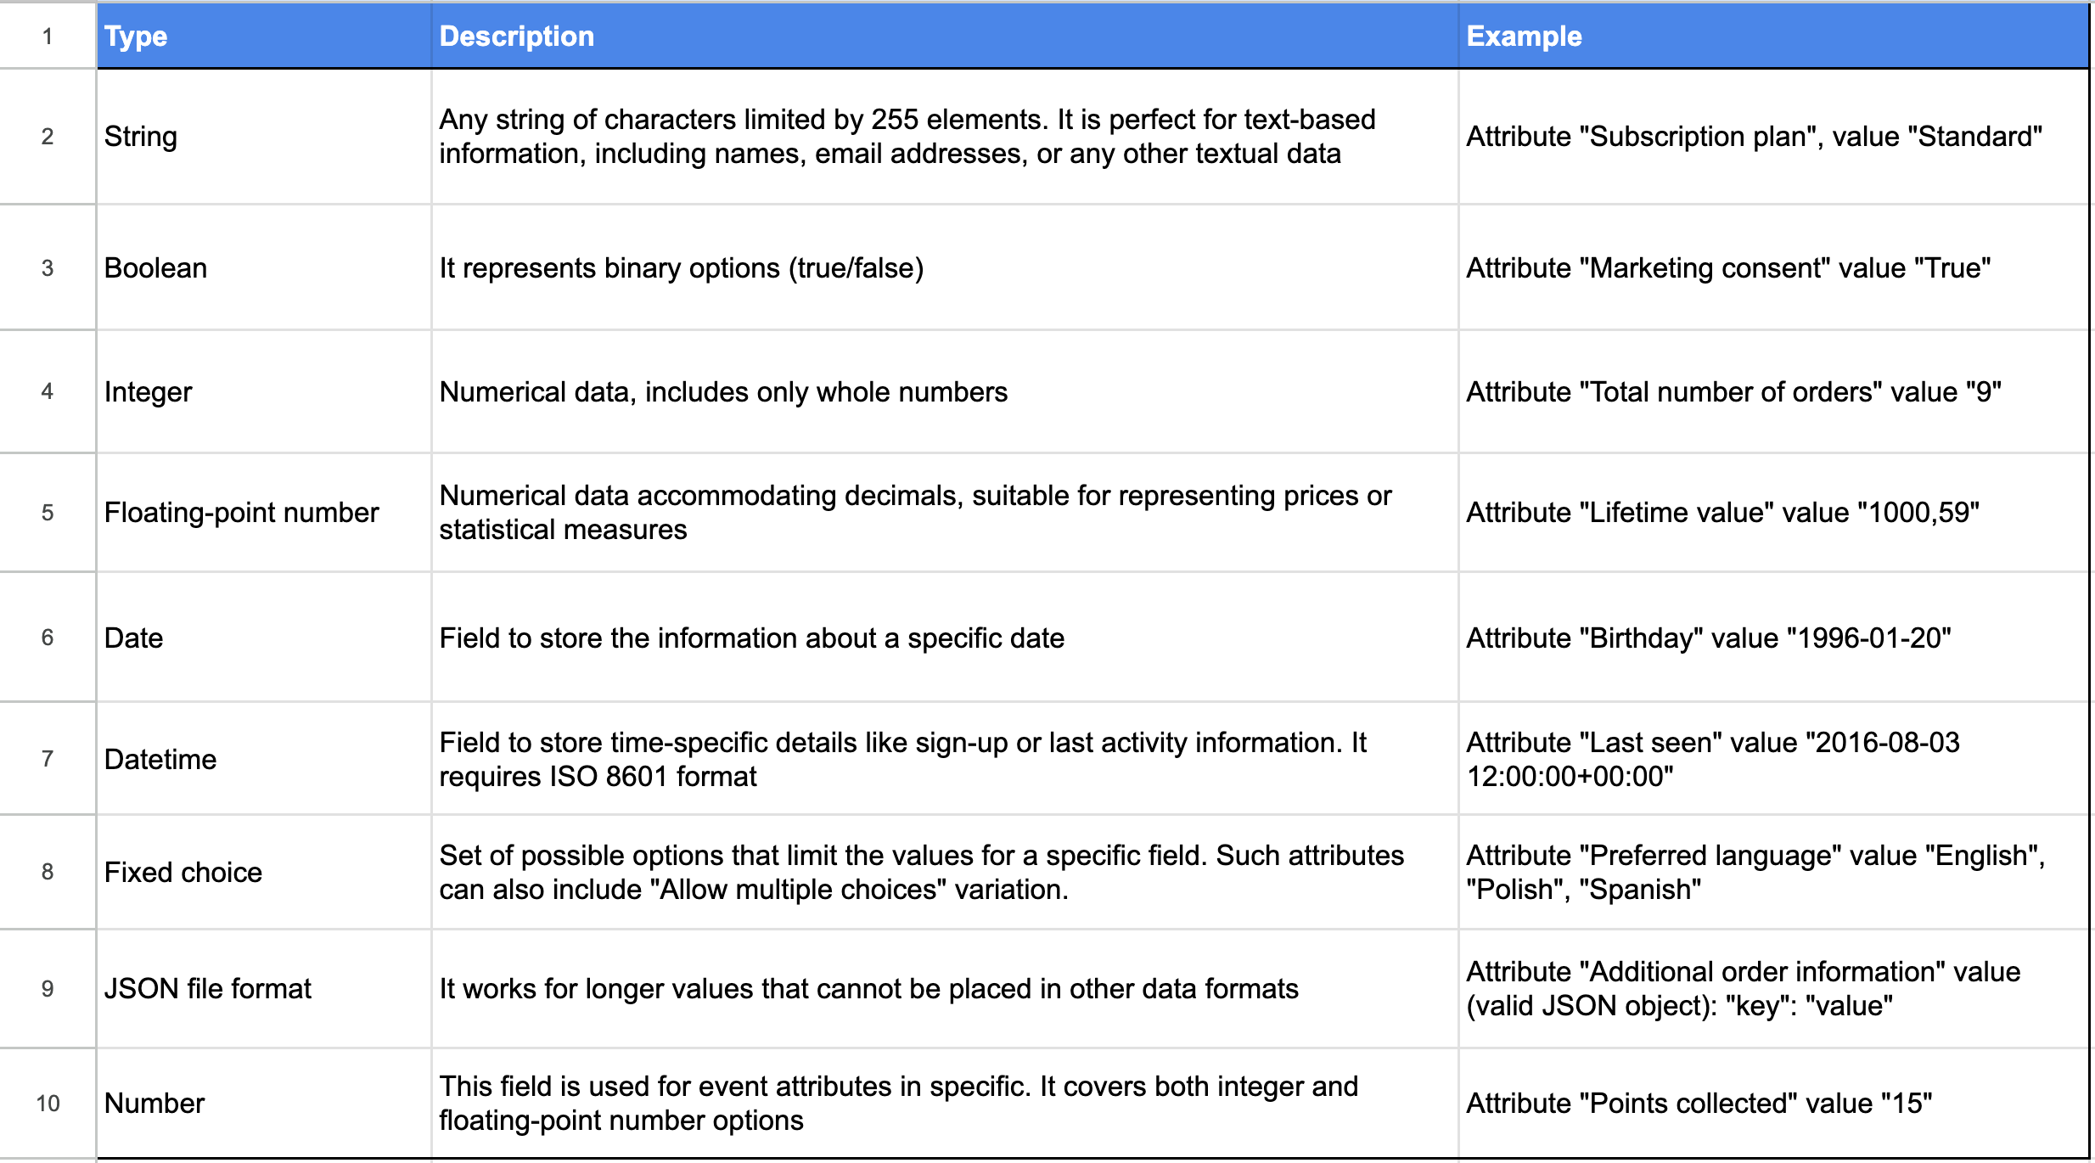Viewport: 2095px width, 1163px height.
Task: Click the JSON file format cell
Action: tap(263, 989)
